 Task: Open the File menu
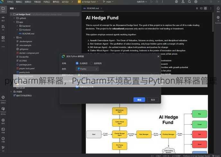tap(10, 2)
